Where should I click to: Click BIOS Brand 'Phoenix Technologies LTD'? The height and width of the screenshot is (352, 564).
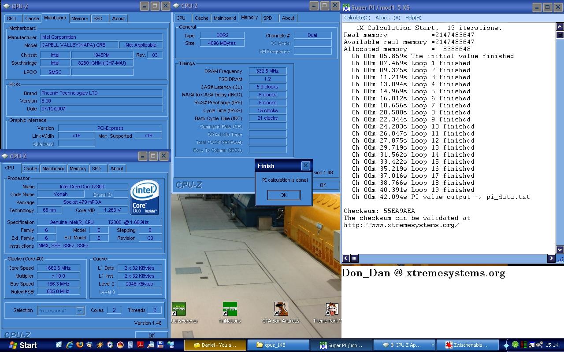point(101,93)
